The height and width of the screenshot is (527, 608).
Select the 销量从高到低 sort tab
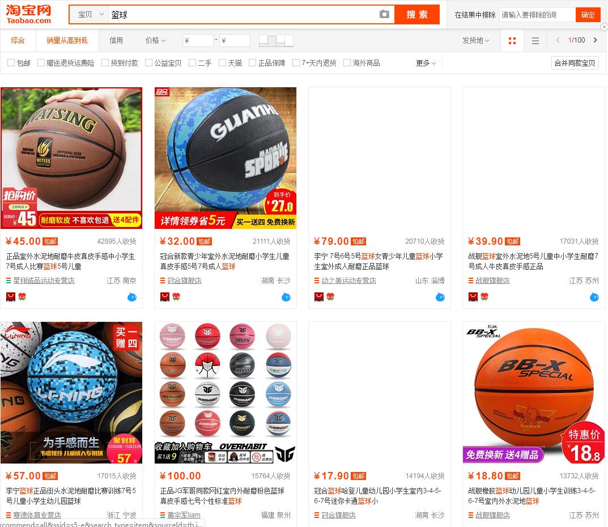pyautogui.click(x=67, y=40)
